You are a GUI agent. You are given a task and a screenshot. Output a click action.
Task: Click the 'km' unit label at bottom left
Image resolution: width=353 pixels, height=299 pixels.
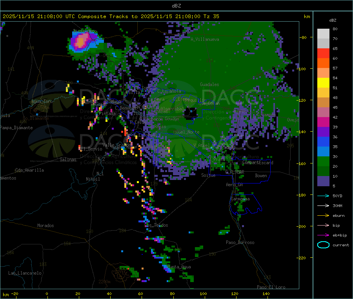point(6,295)
